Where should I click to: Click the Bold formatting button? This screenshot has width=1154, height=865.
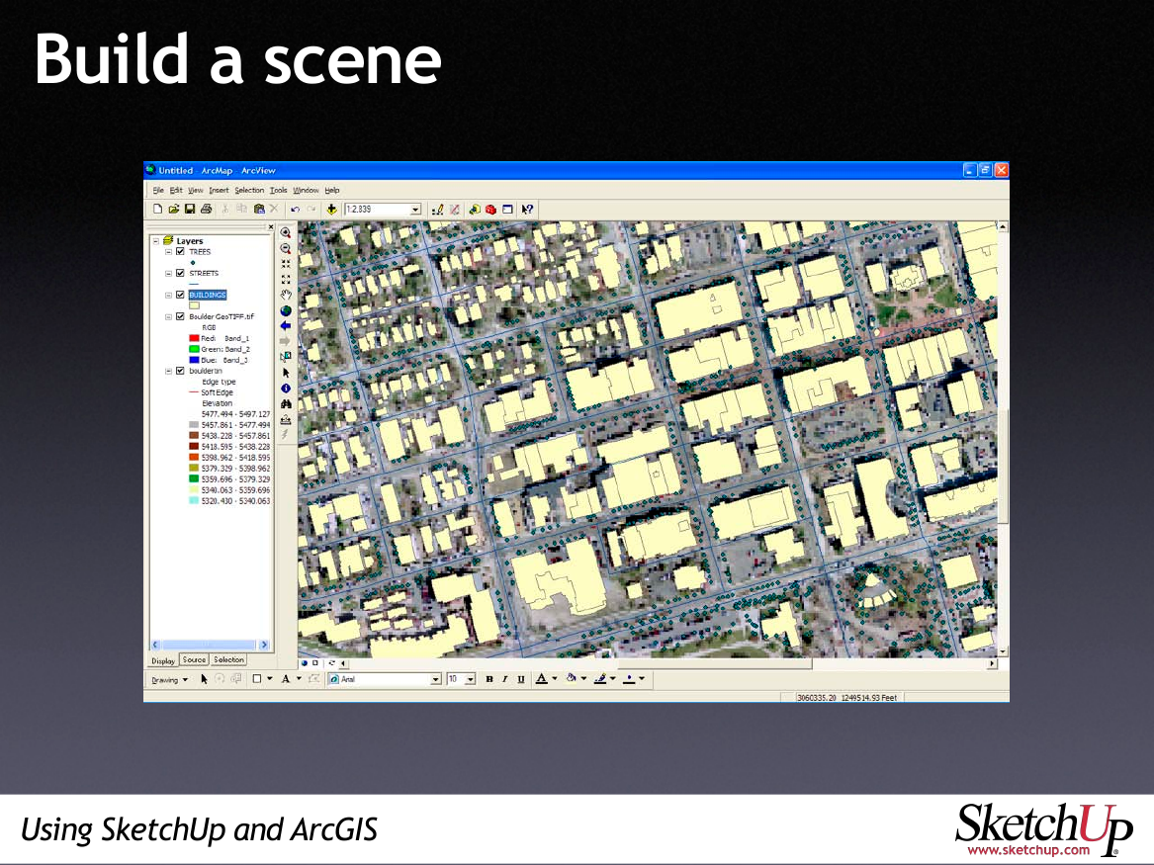pyautogui.click(x=489, y=679)
